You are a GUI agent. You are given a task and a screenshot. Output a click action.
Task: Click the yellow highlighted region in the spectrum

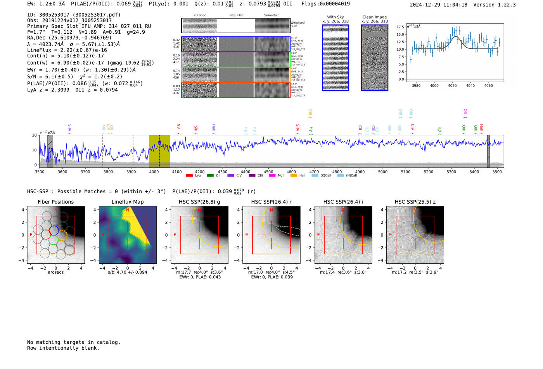click(159, 151)
